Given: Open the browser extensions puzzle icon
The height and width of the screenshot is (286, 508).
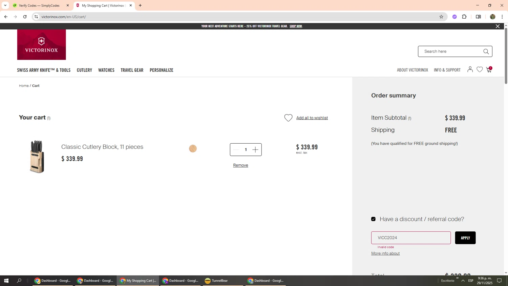Looking at the screenshot, I should tap(464, 17).
